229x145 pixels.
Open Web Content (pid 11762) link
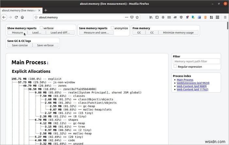(192, 89)
